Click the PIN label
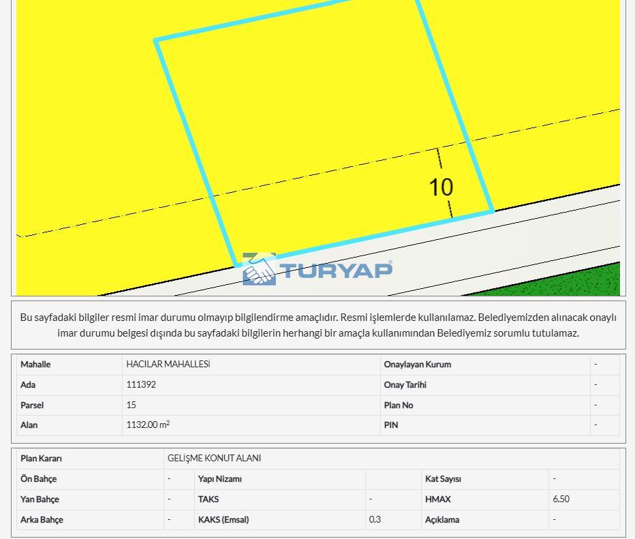 [x=390, y=425]
